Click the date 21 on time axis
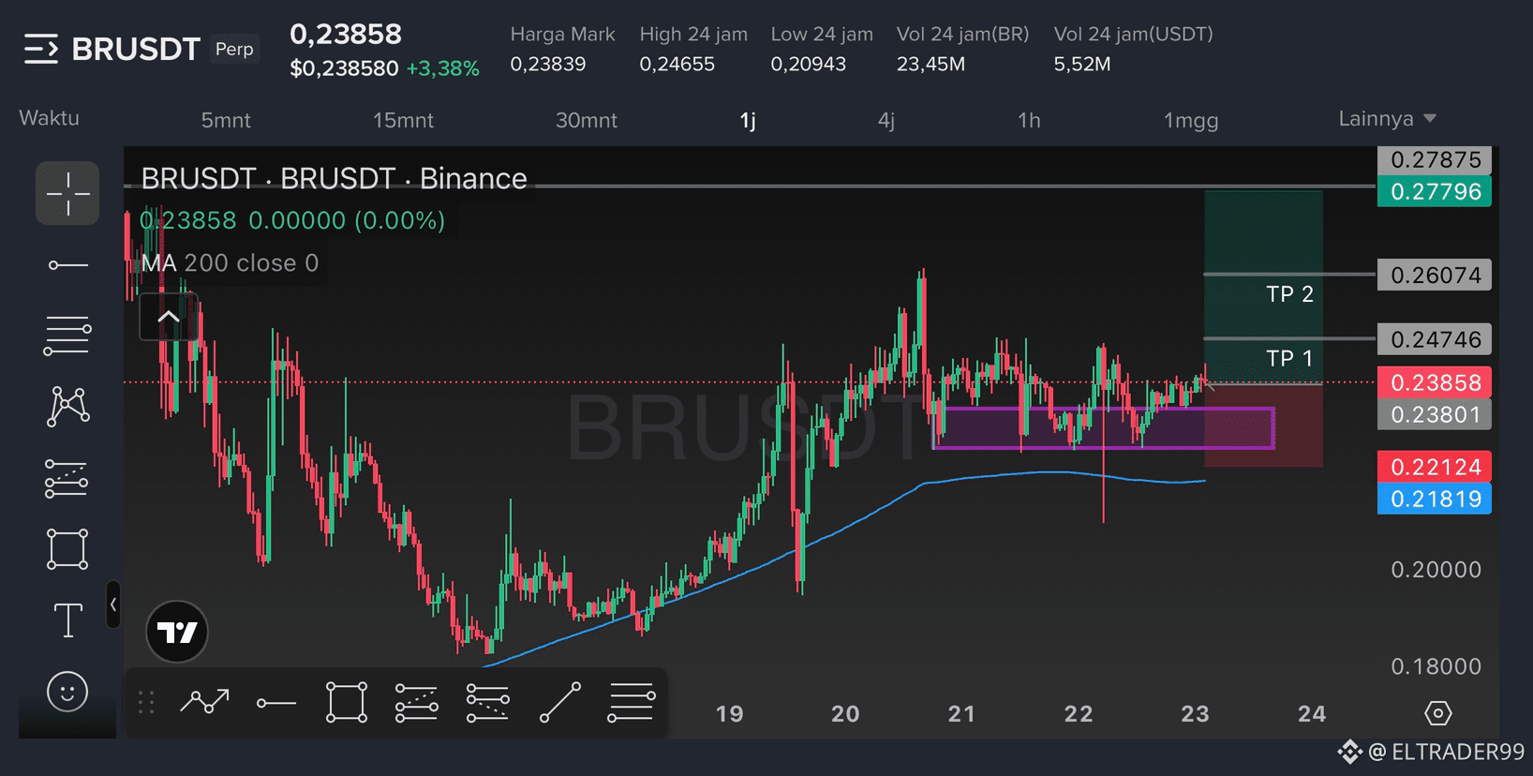The height and width of the screenshot is (776, 1533). (961, 714)
